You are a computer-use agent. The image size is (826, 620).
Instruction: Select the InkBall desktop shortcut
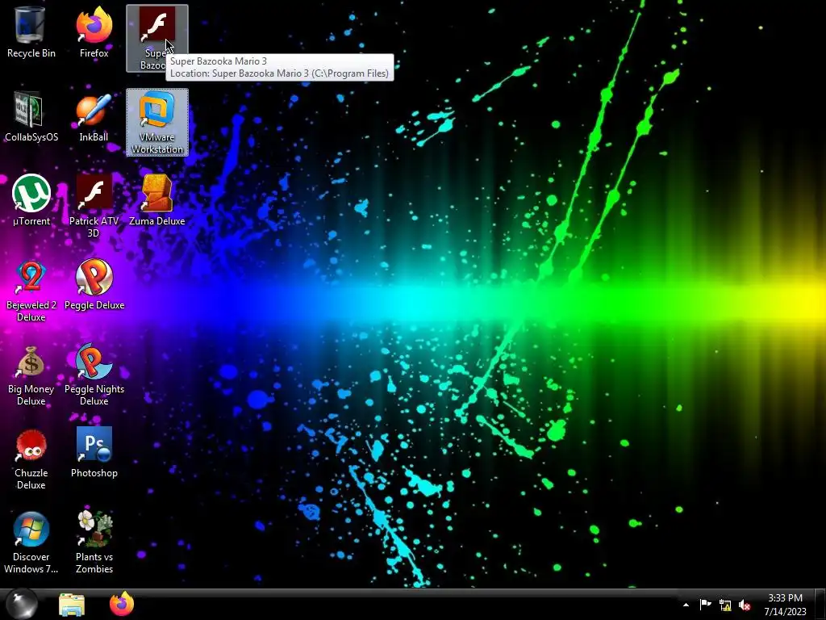[x=94, y=117]
